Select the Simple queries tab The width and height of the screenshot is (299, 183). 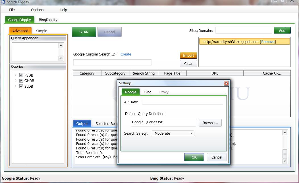[41, 31]
